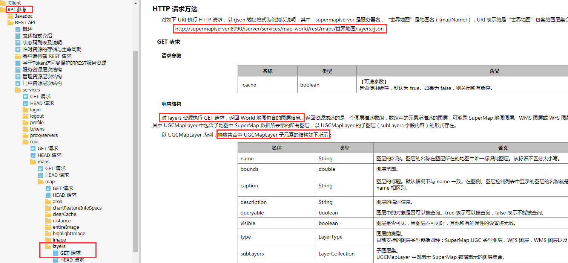Click the document icon beside 临时资源的存储与生命周期

[x=18, y=50]
